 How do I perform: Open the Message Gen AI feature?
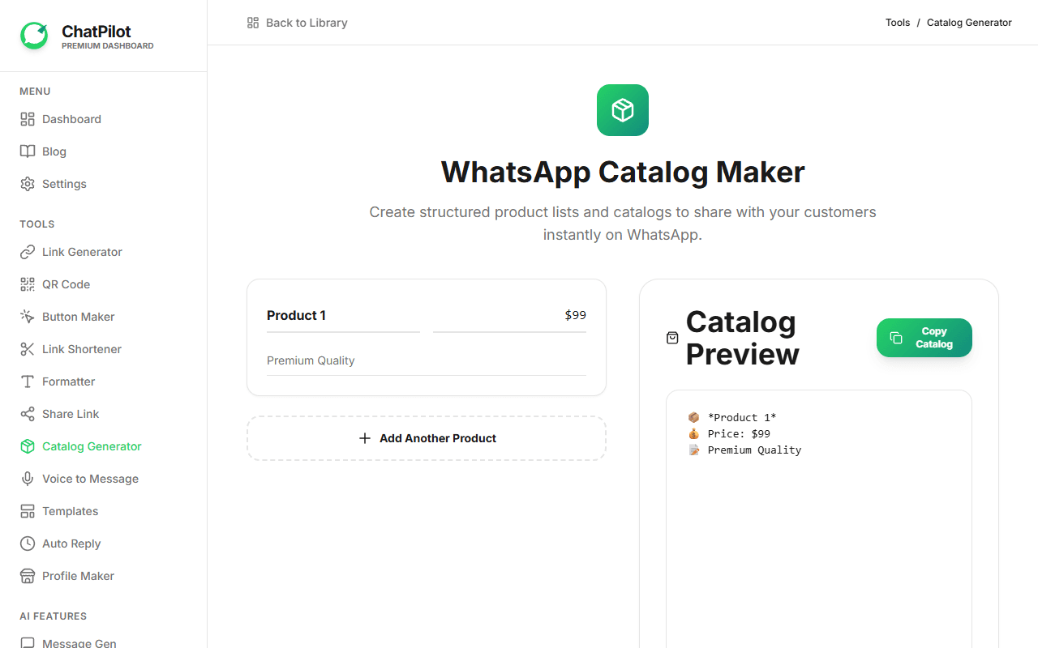click(79, 642)
